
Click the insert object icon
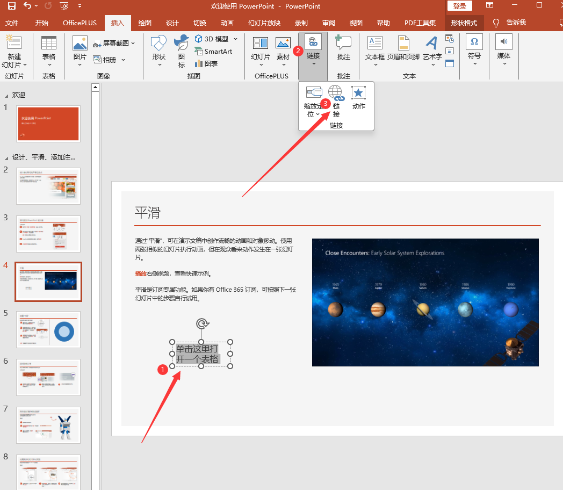click(450, 63)
